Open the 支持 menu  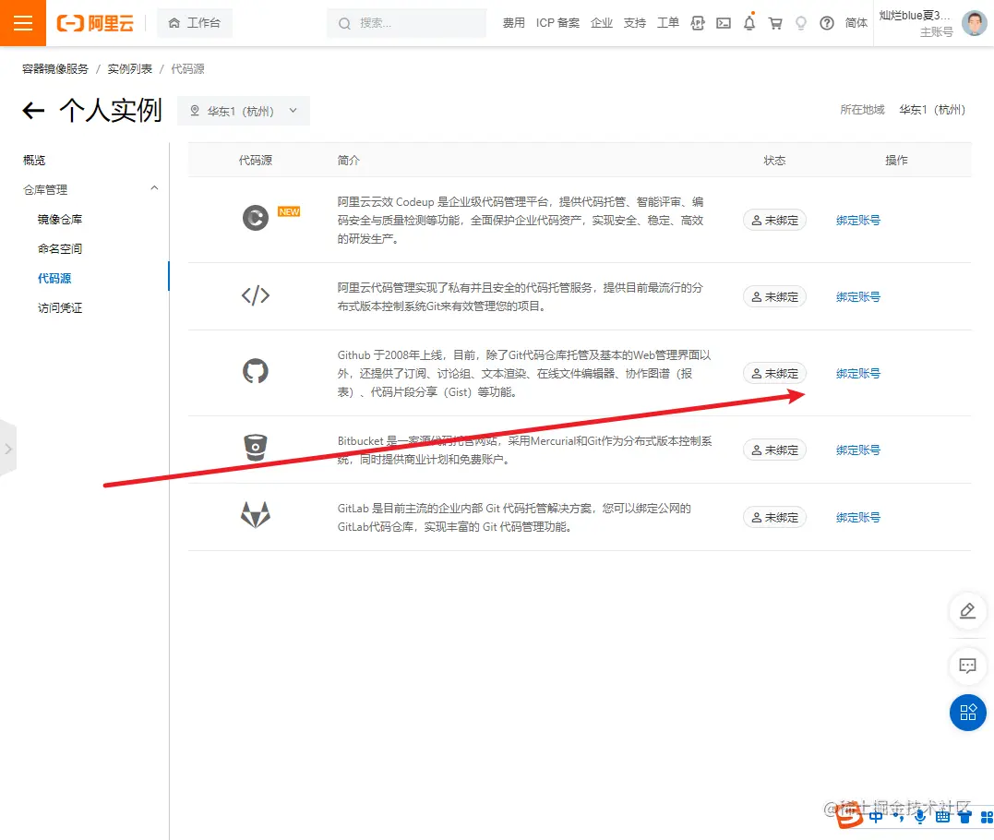635,23
